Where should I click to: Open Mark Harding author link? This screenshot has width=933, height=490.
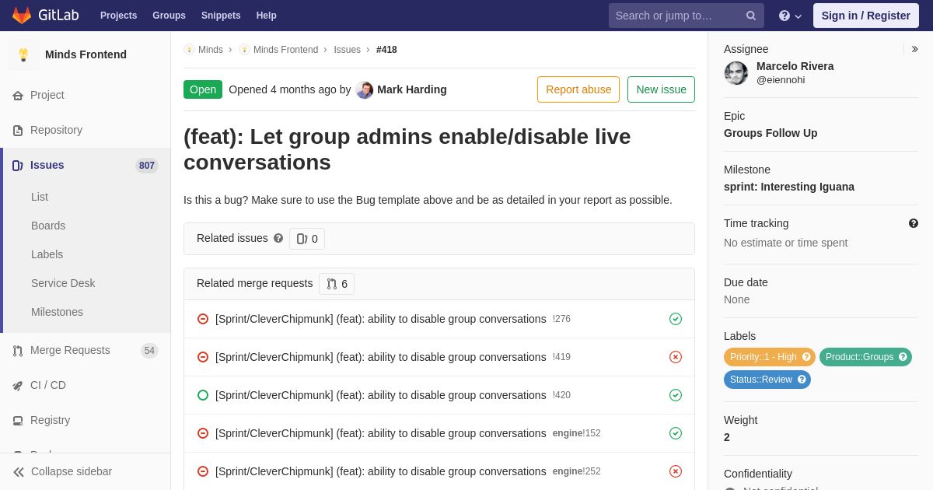412,89
